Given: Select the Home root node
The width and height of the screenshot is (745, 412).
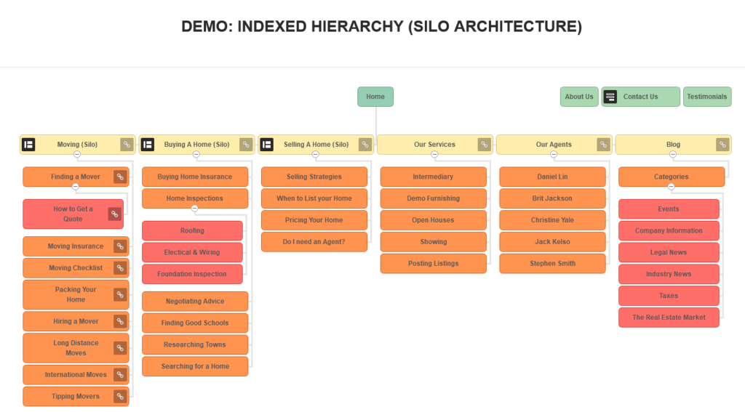Looking at the screenshot, I should (375, 97).
